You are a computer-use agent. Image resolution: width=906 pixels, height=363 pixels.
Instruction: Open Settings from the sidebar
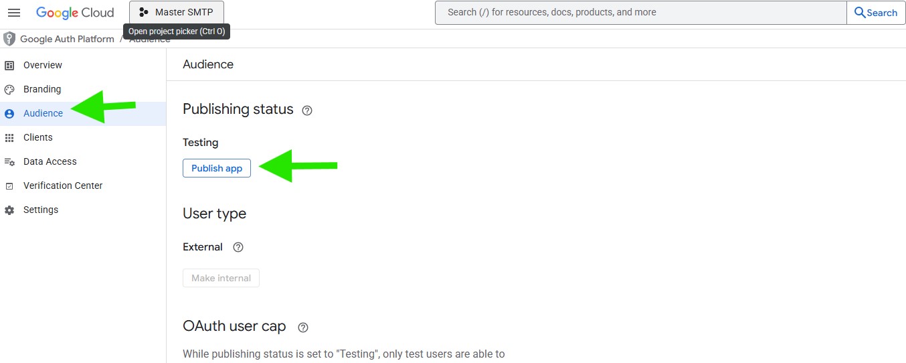(x=41, y=210)
